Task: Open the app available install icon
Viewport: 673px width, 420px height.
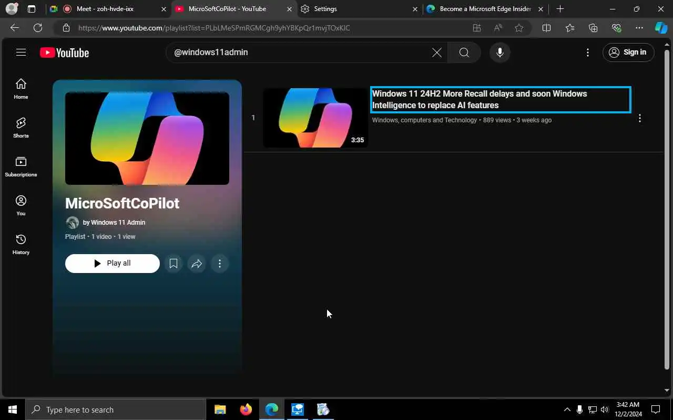Action: click(x=477, y=28)
